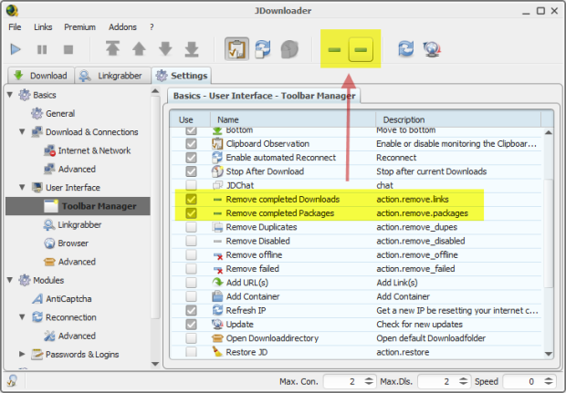This screenshot has height=393, width=566.
Task: Click settings tree scrollbar down arrow
Action: click(155, 364)
